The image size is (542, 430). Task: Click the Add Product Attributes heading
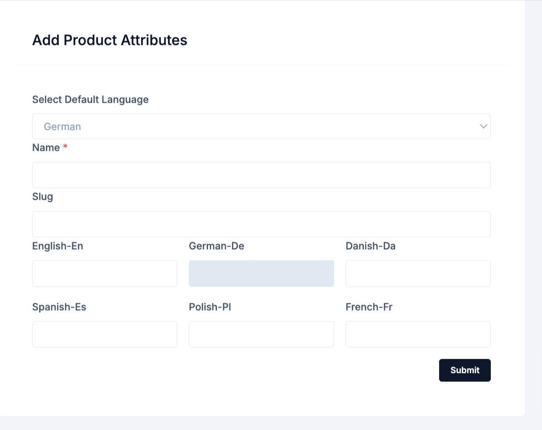point(110,40)
